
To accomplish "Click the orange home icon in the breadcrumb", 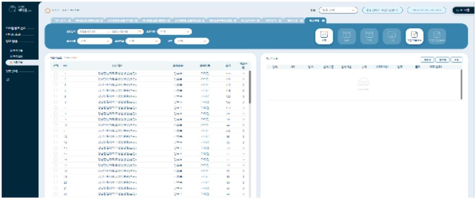I will pyautogui.click(x=47, y=11).
